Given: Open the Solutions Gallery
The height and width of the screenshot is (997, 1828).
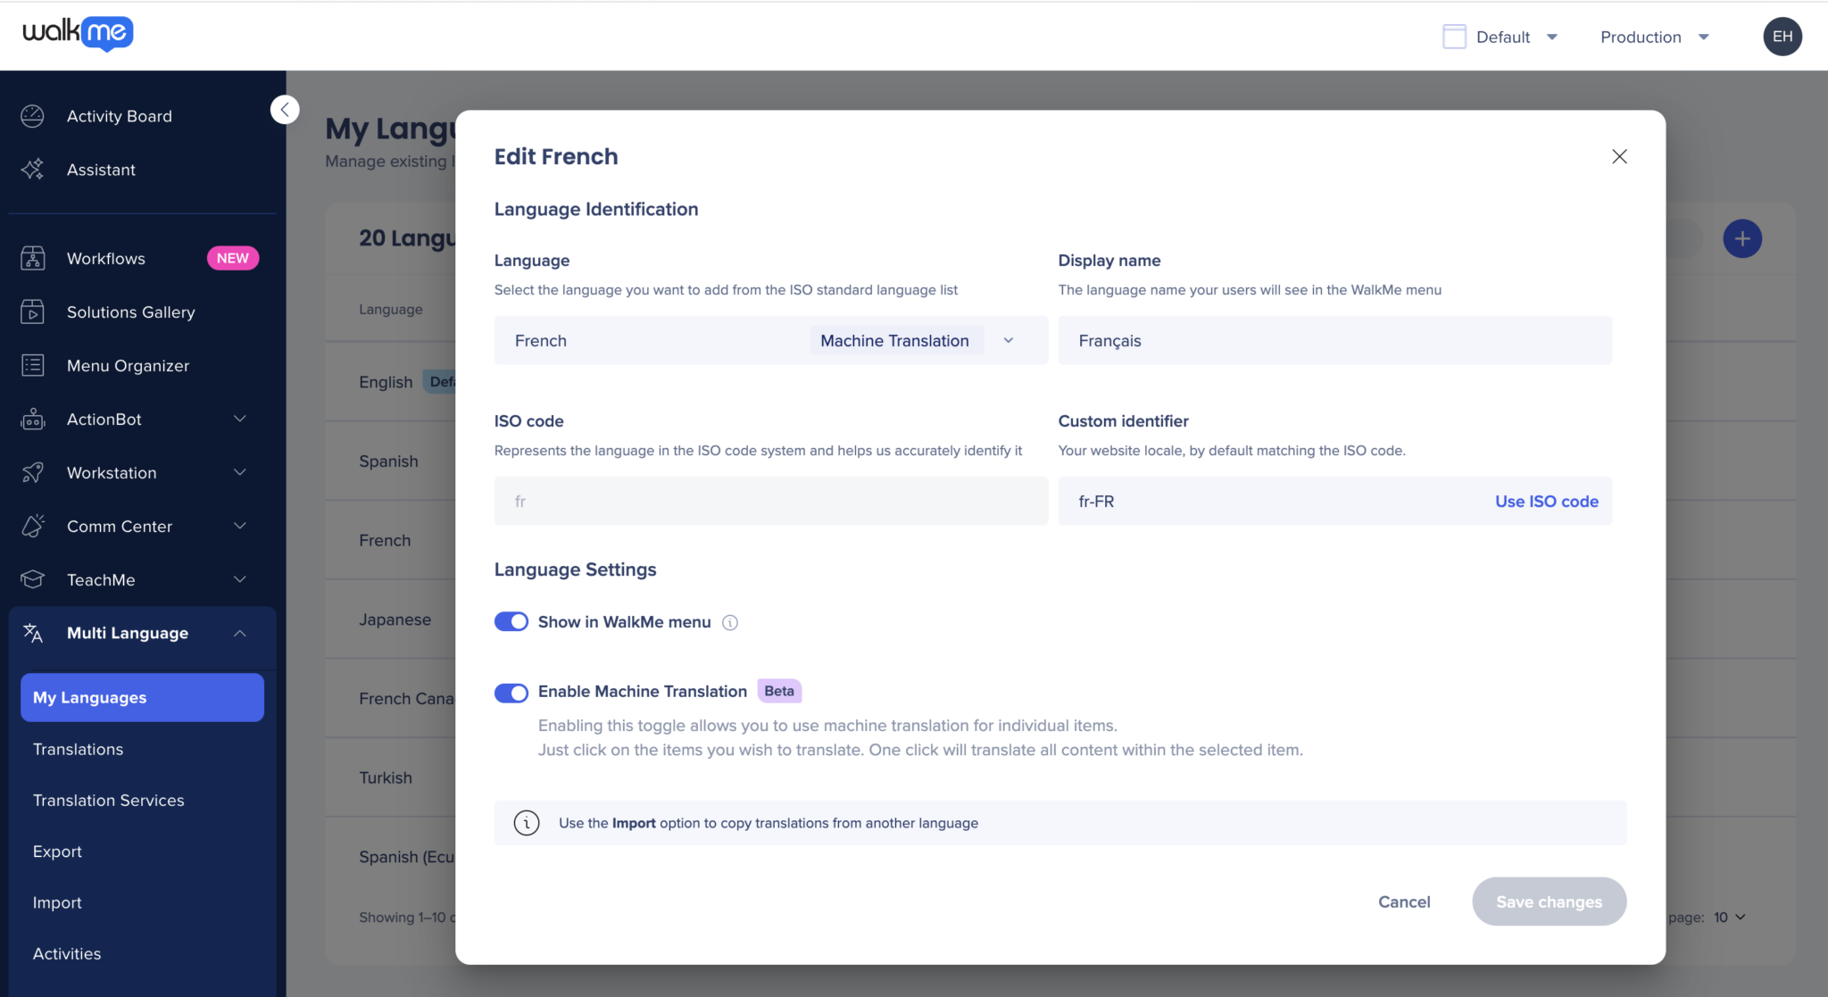Looking at the screenshot, I should click(x=130, y=312).
